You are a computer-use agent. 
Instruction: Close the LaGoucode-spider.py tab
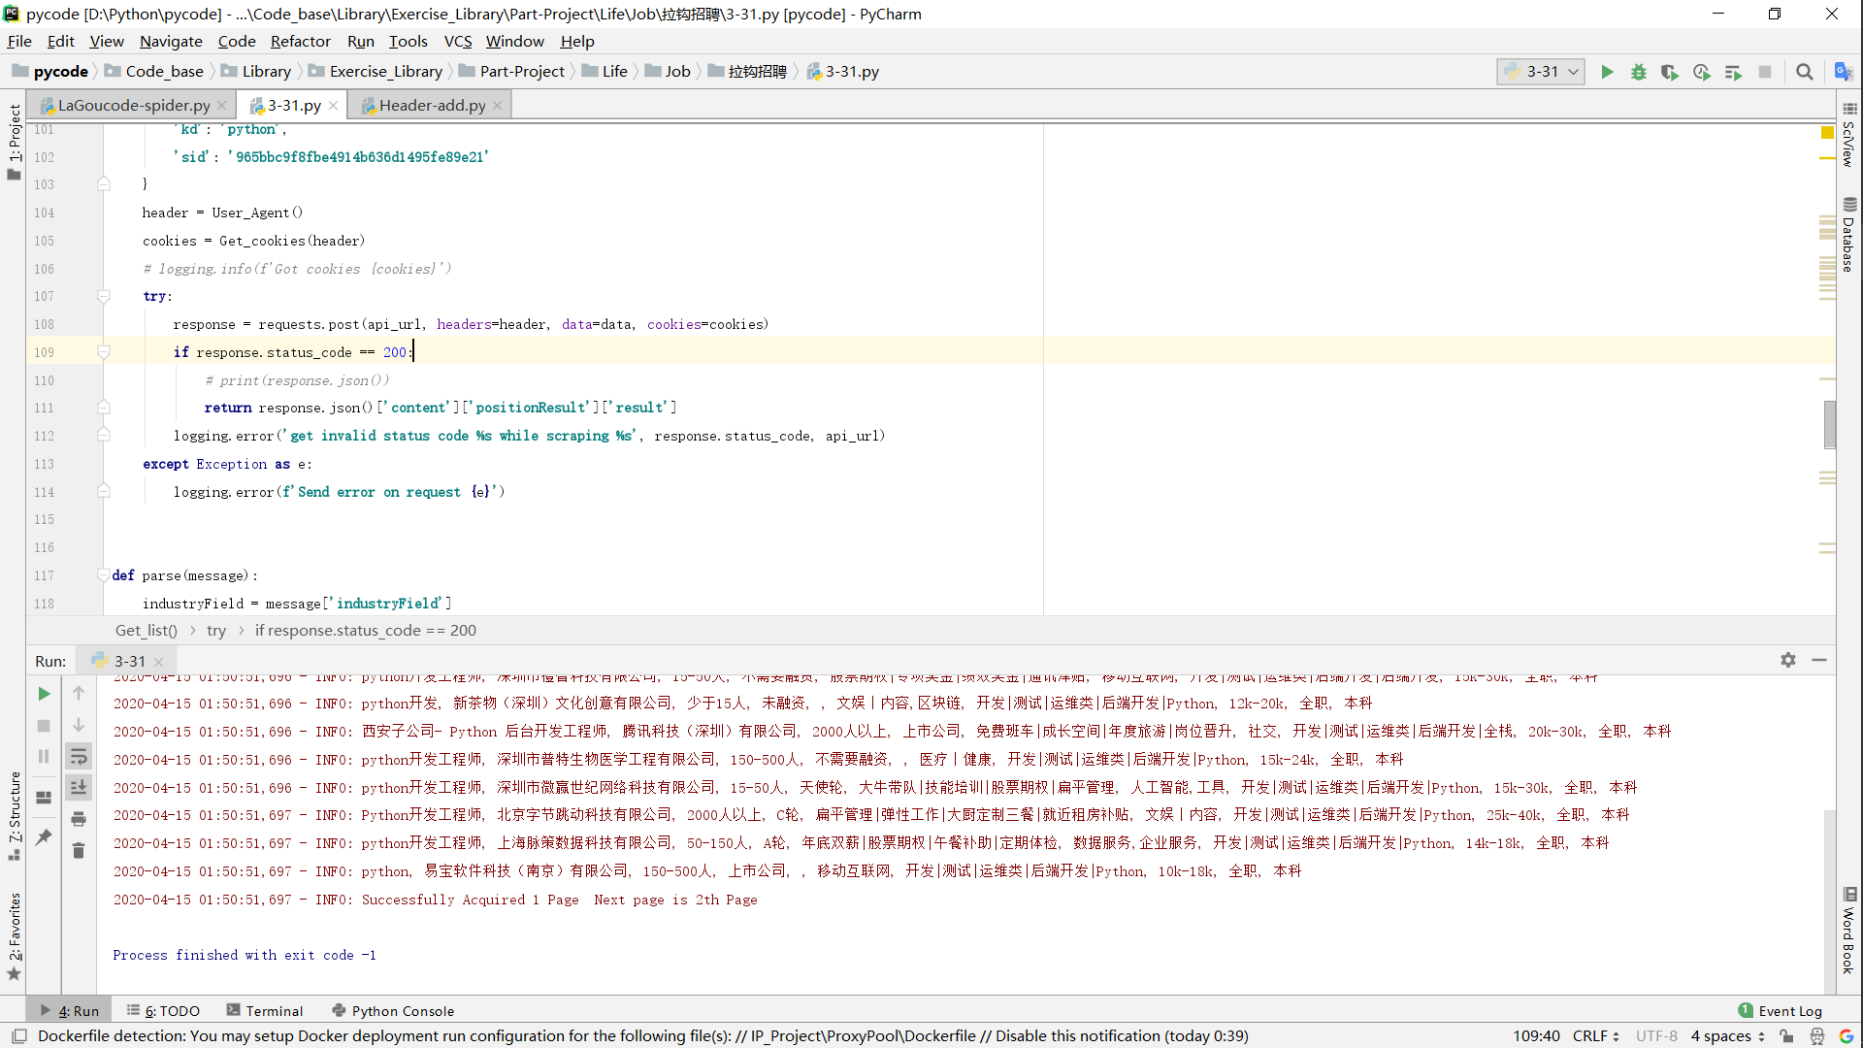[221, 106]
